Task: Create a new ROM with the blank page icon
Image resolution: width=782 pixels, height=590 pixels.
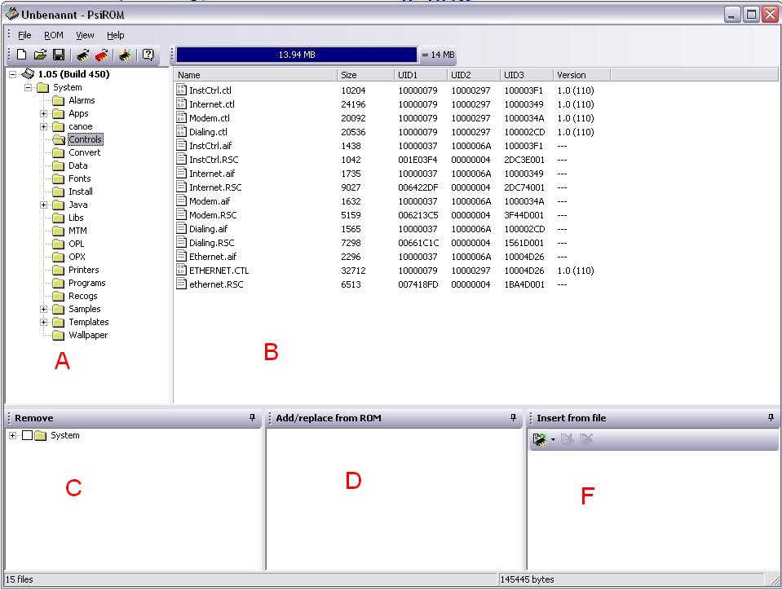Action: [x=21, y=55]
